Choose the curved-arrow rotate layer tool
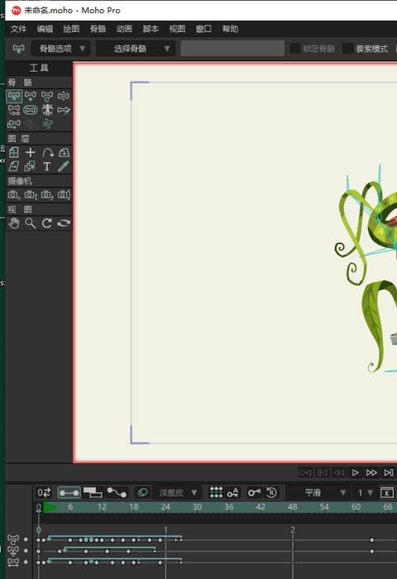Image resolution: width=397 pixels, height=579 pixels. (x=47, y=152)
